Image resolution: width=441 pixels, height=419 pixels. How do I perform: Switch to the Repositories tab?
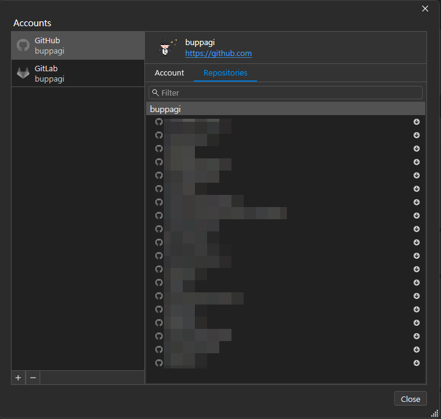(x=225, y=73)
